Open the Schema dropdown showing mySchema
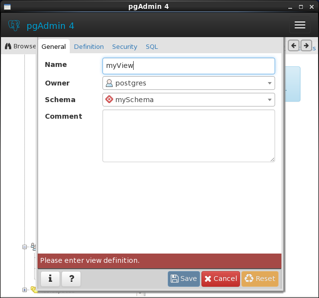Image resolution: width=319 pixels, height=298 pixels. (189, 100)
